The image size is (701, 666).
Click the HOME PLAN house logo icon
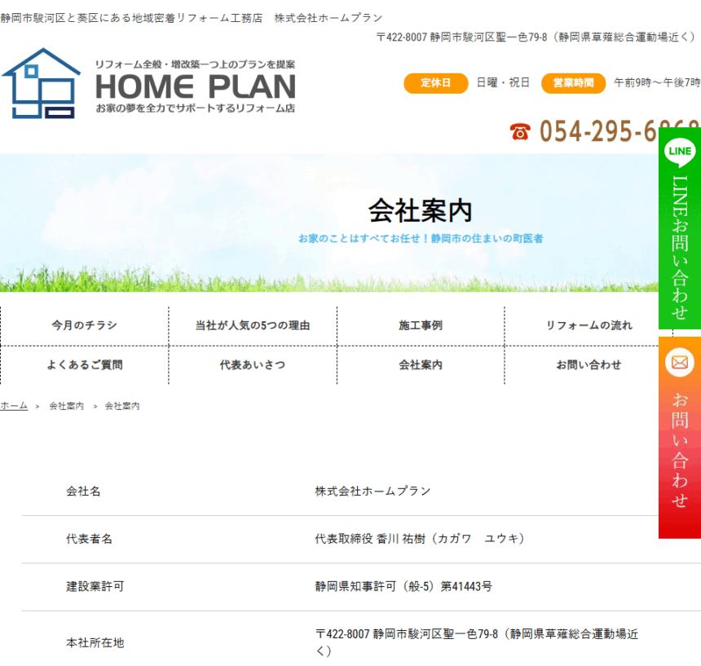tap(41, 83)
